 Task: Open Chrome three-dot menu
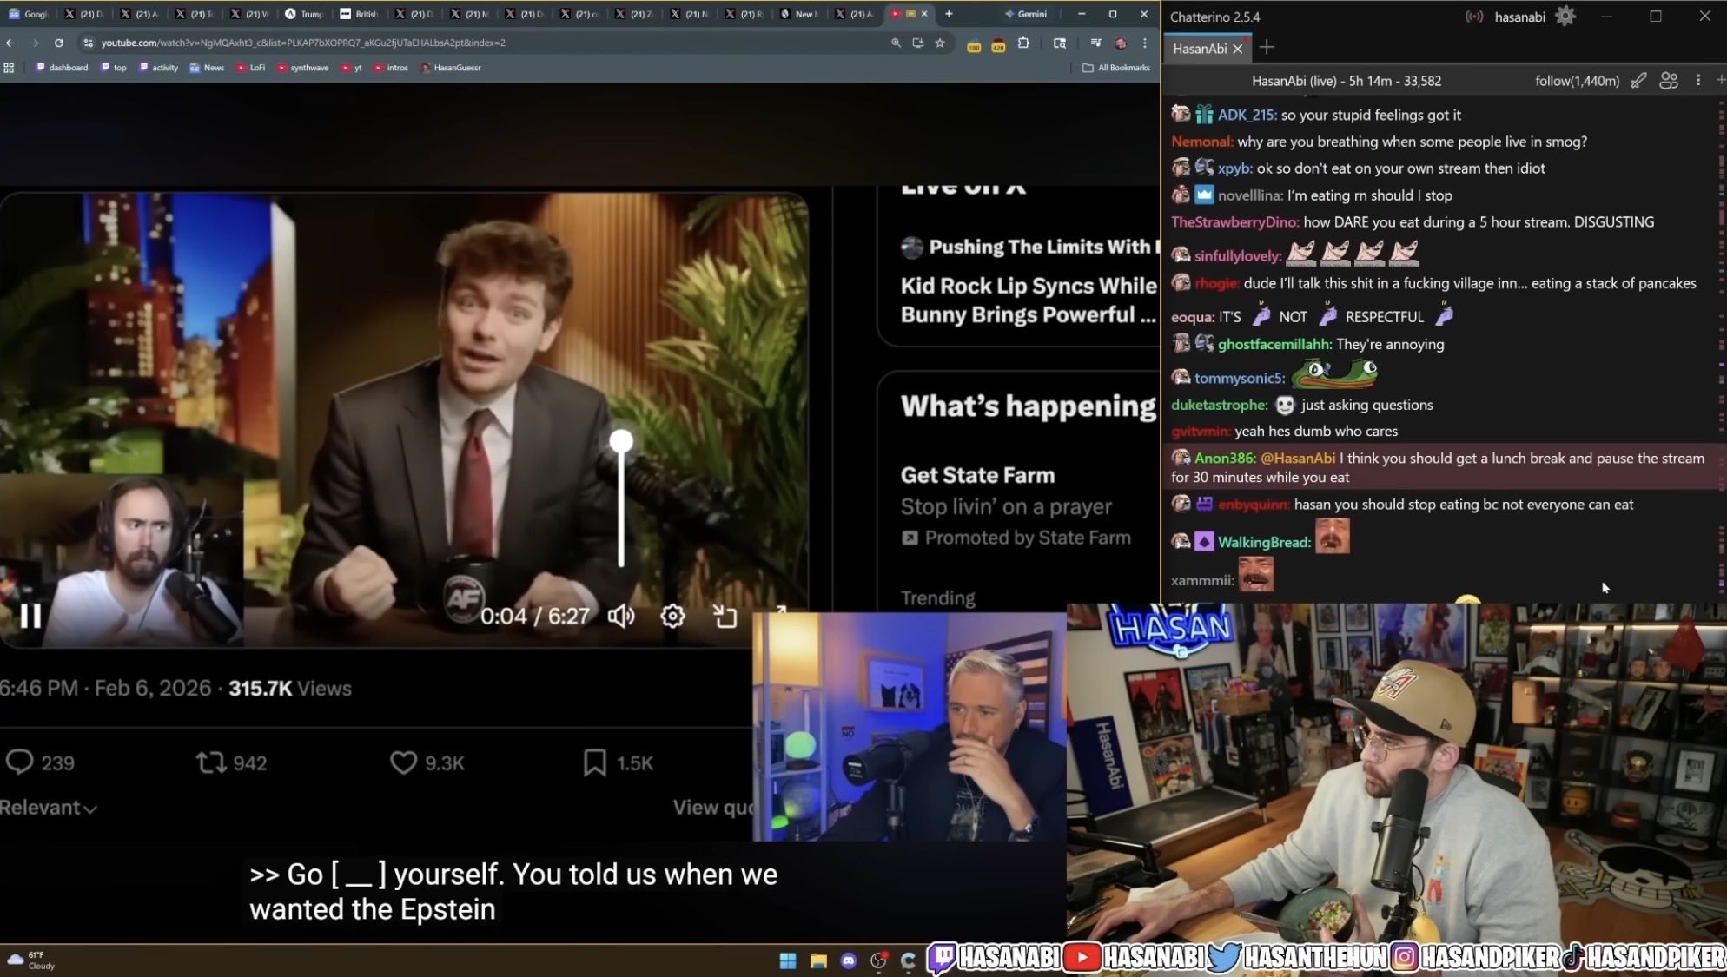tap(1145, 43)
